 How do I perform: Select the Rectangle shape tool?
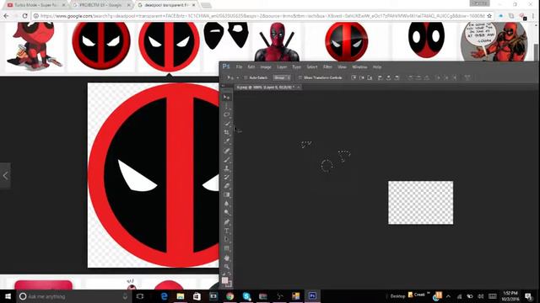point(226,248)
